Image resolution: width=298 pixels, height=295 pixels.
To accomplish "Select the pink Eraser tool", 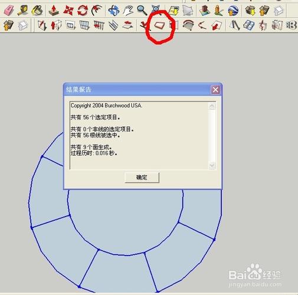I will [9, 10].
